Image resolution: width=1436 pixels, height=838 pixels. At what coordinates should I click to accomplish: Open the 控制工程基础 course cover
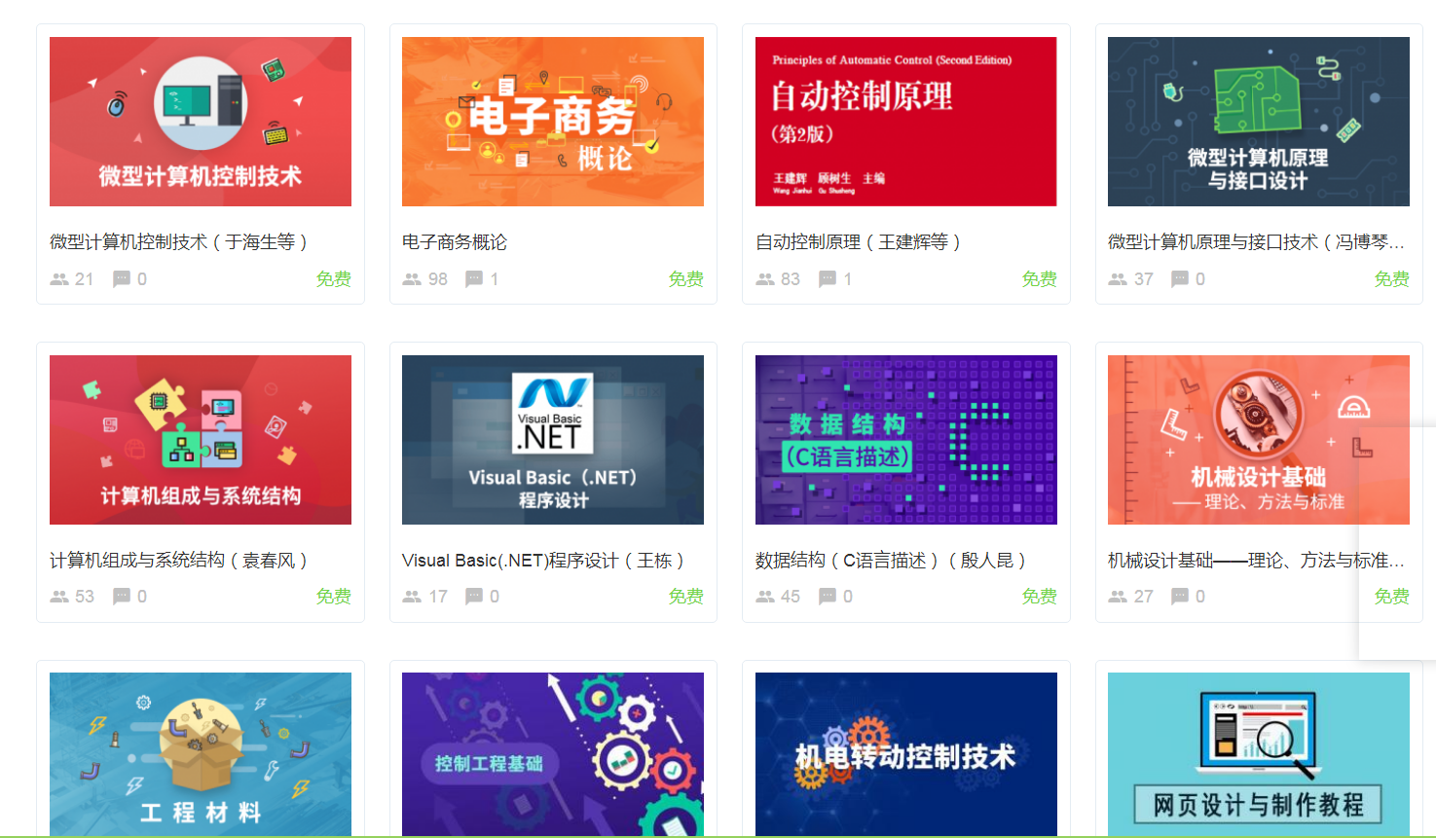click(553, 754)
